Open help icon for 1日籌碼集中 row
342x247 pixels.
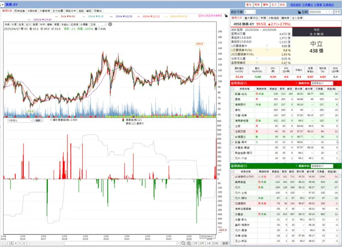(x=267, y=46)
